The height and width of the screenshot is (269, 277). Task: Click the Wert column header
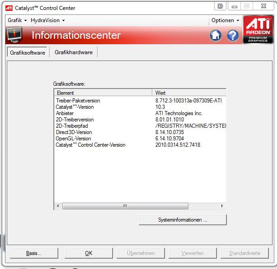189,93
